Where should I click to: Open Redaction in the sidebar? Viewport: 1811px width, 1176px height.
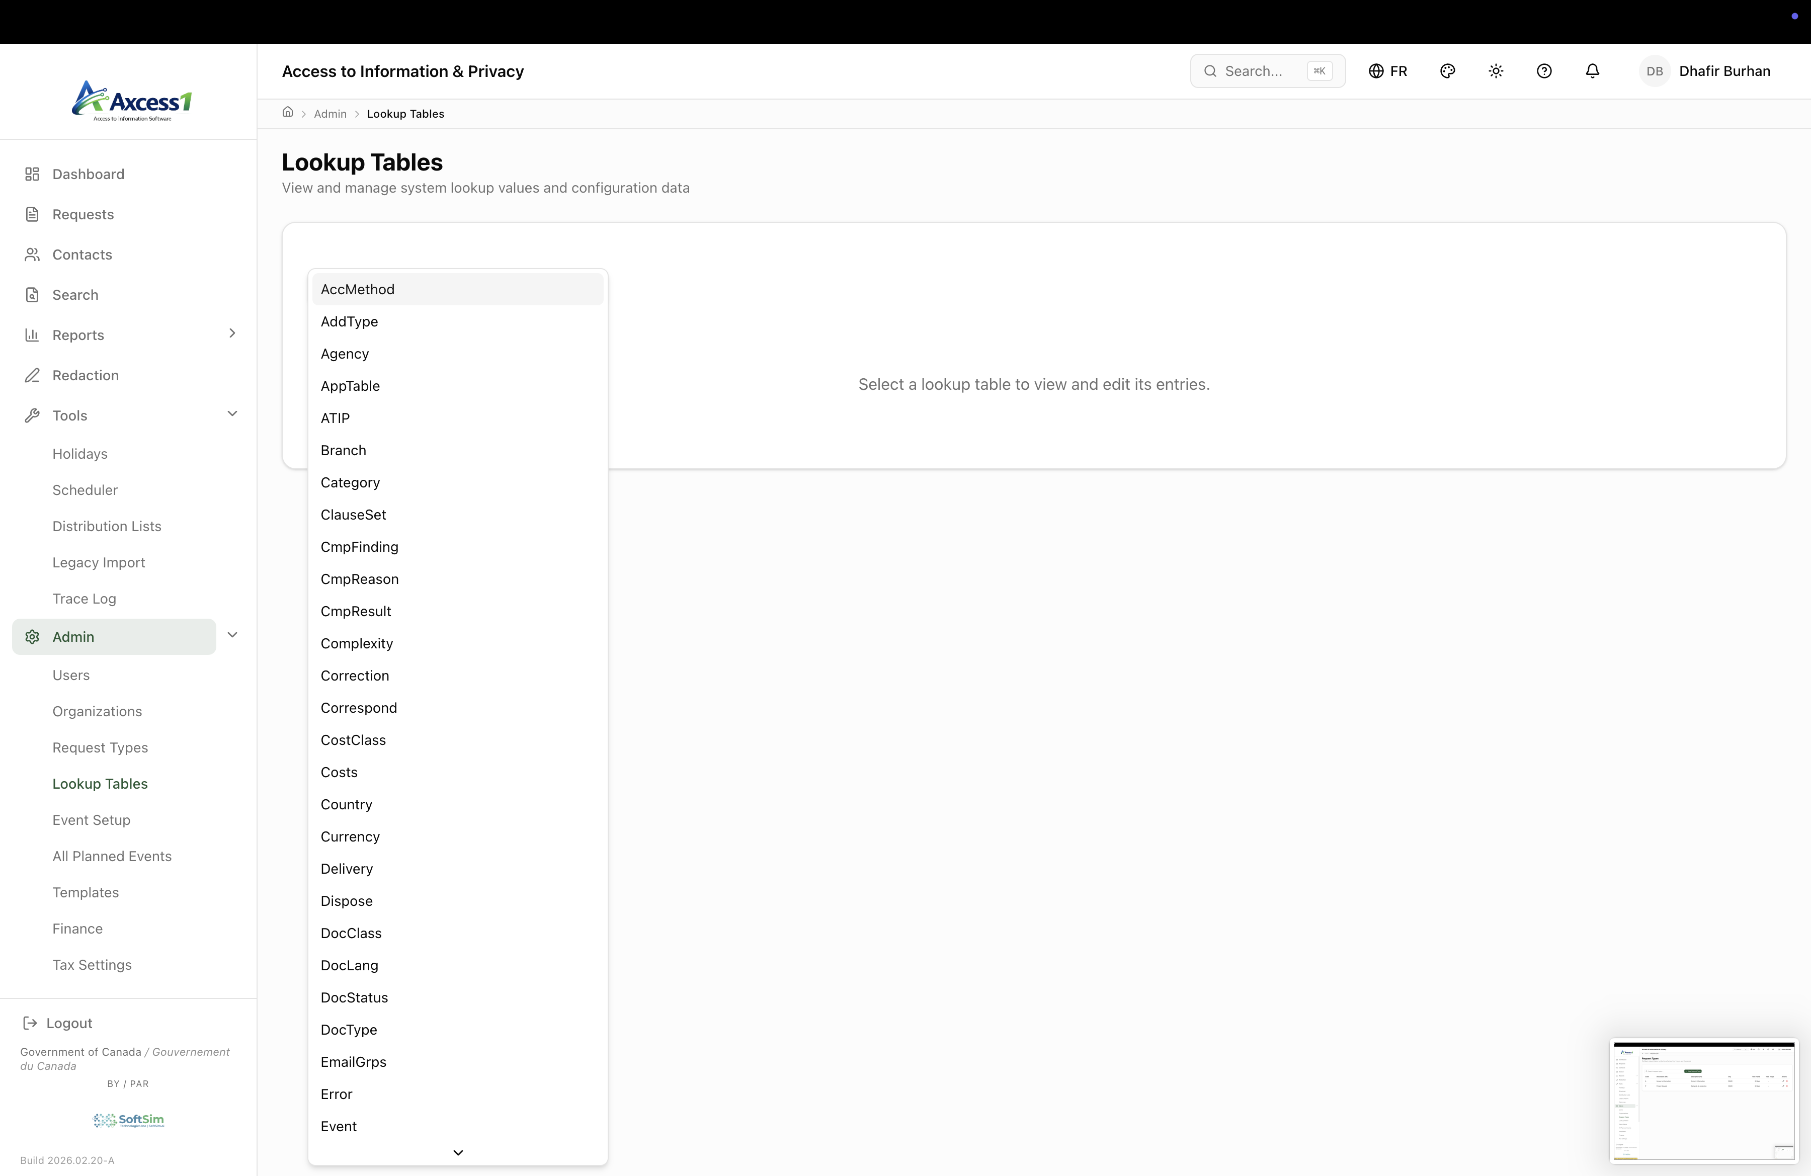(85, 375)
